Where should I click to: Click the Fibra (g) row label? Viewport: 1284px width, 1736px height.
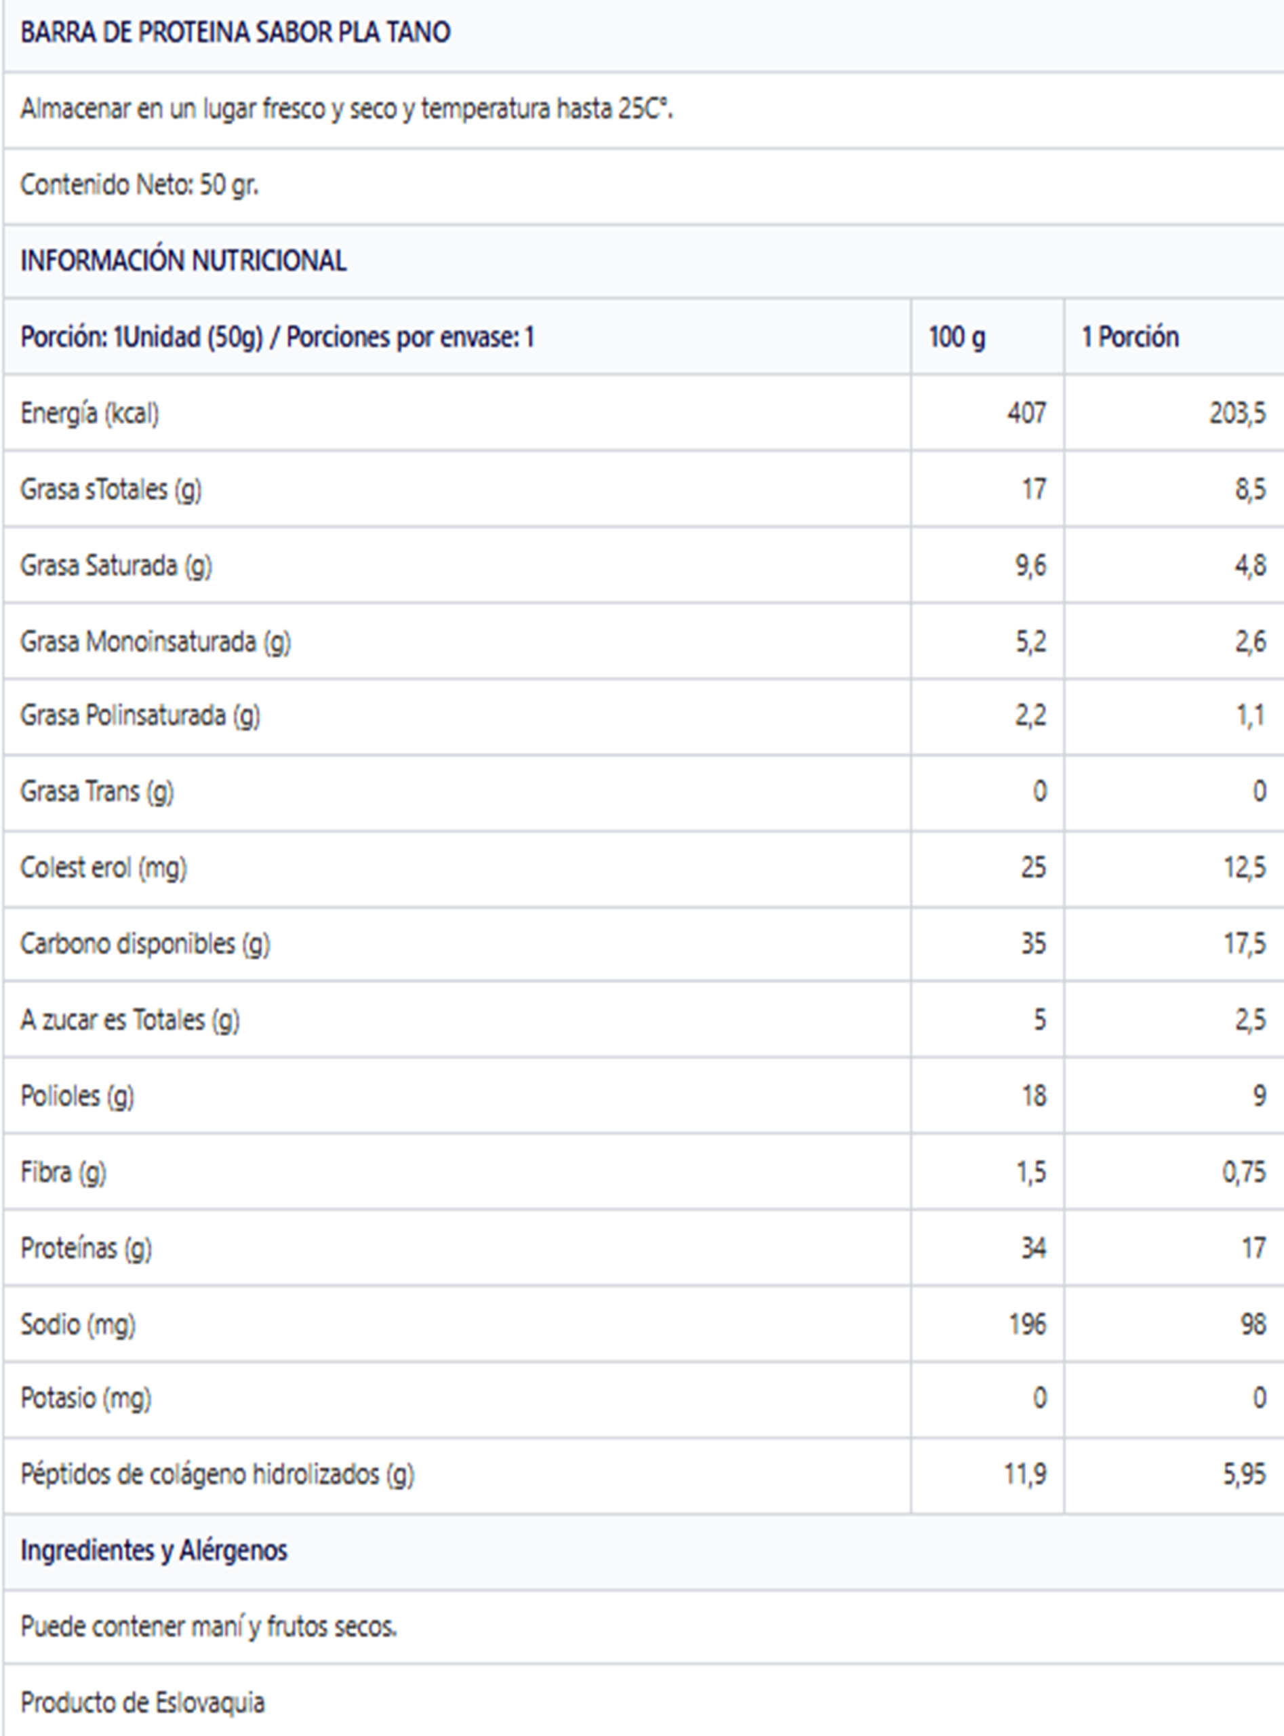pyautogui.click(x=63, y=1172)
